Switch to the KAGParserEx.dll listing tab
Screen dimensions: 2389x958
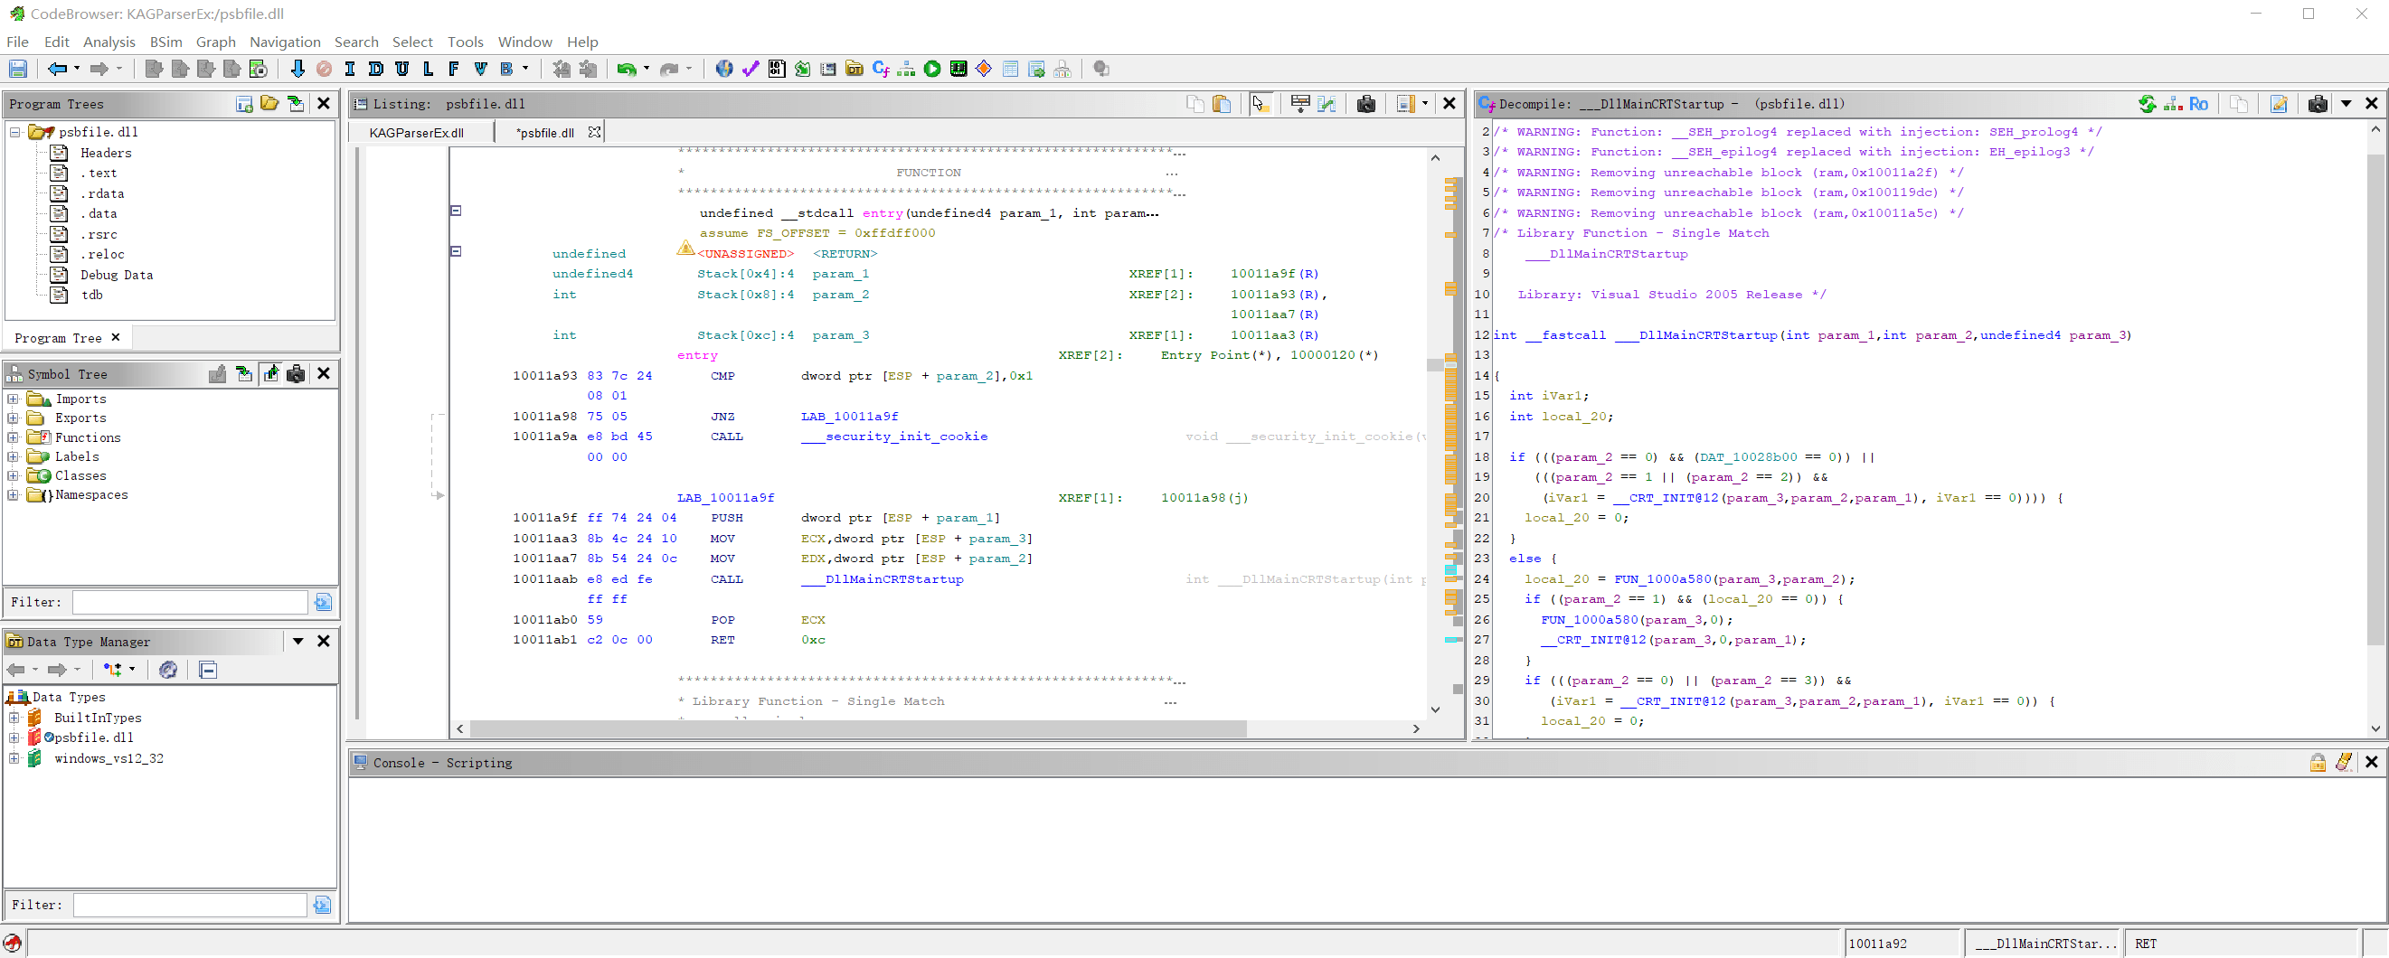417,133
